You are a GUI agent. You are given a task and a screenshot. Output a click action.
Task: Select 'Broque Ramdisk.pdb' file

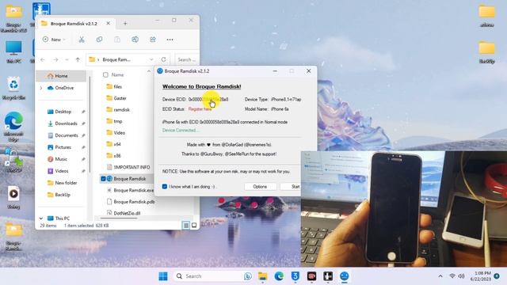134,202
